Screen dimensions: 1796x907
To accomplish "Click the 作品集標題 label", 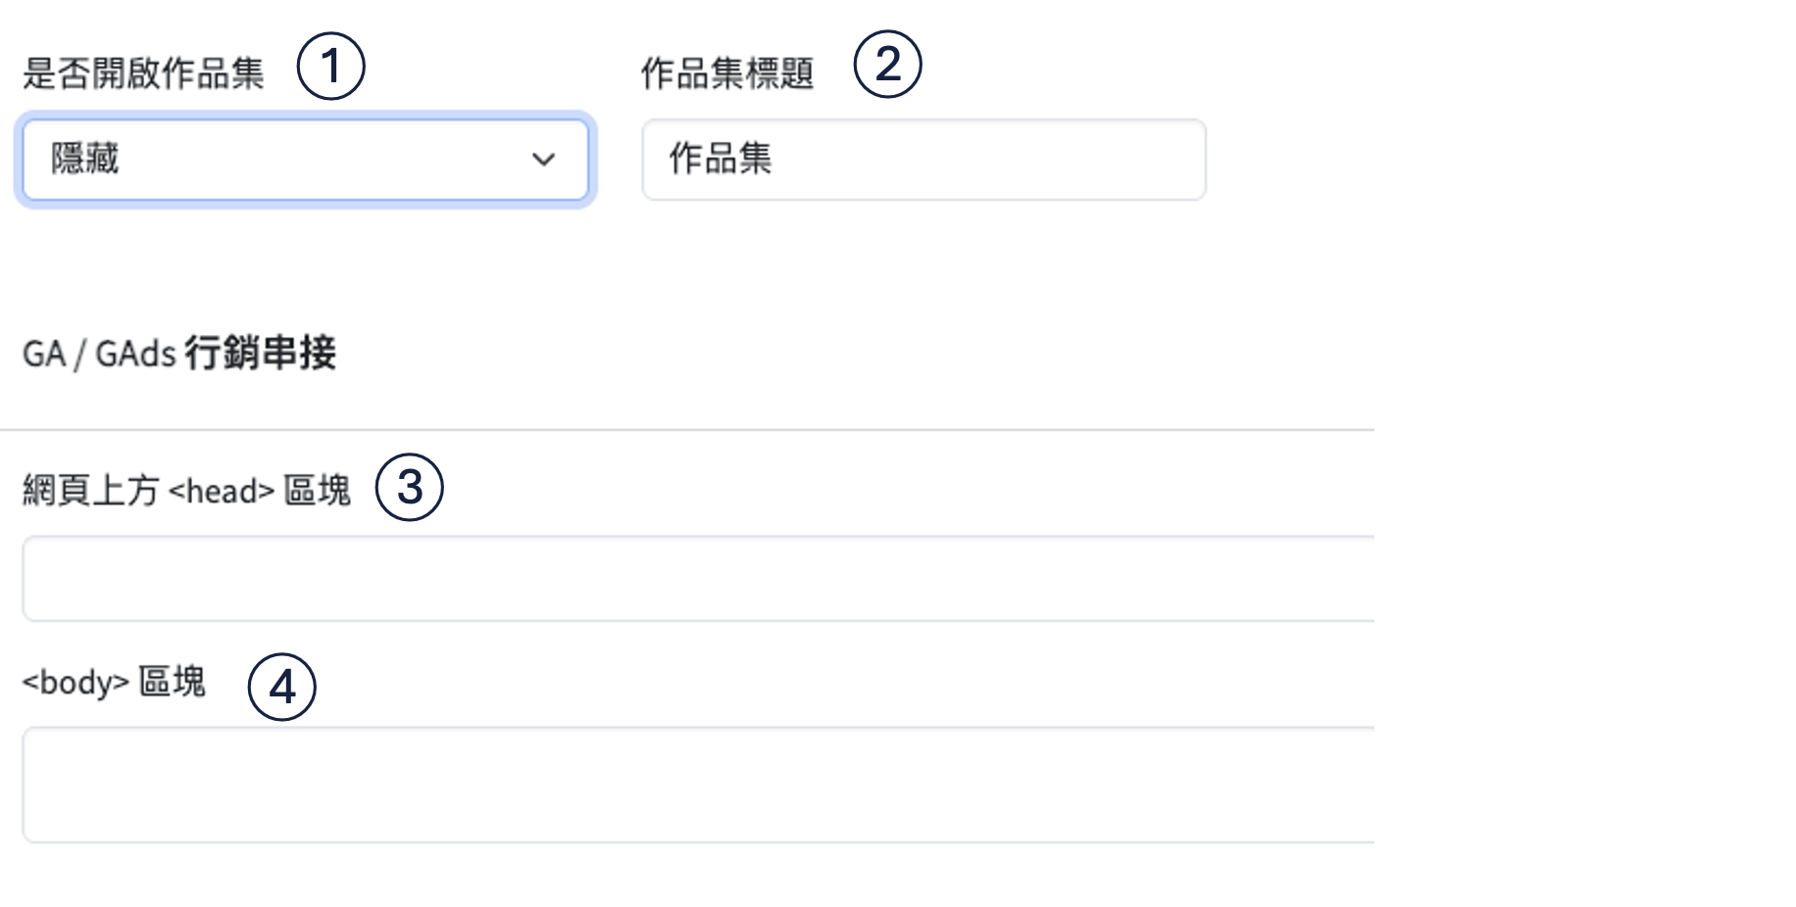I will (727, 73).
